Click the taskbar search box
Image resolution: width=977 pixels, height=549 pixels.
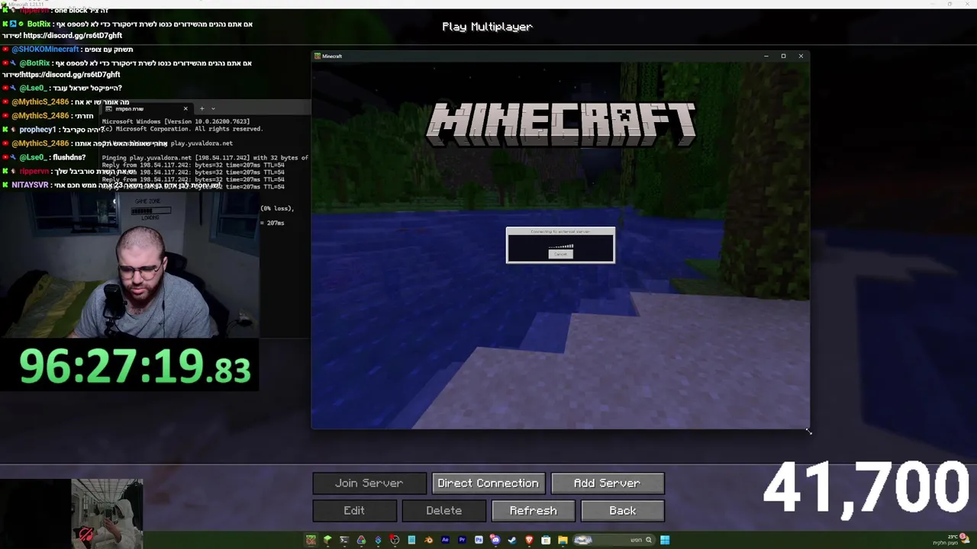click(614, 540)
